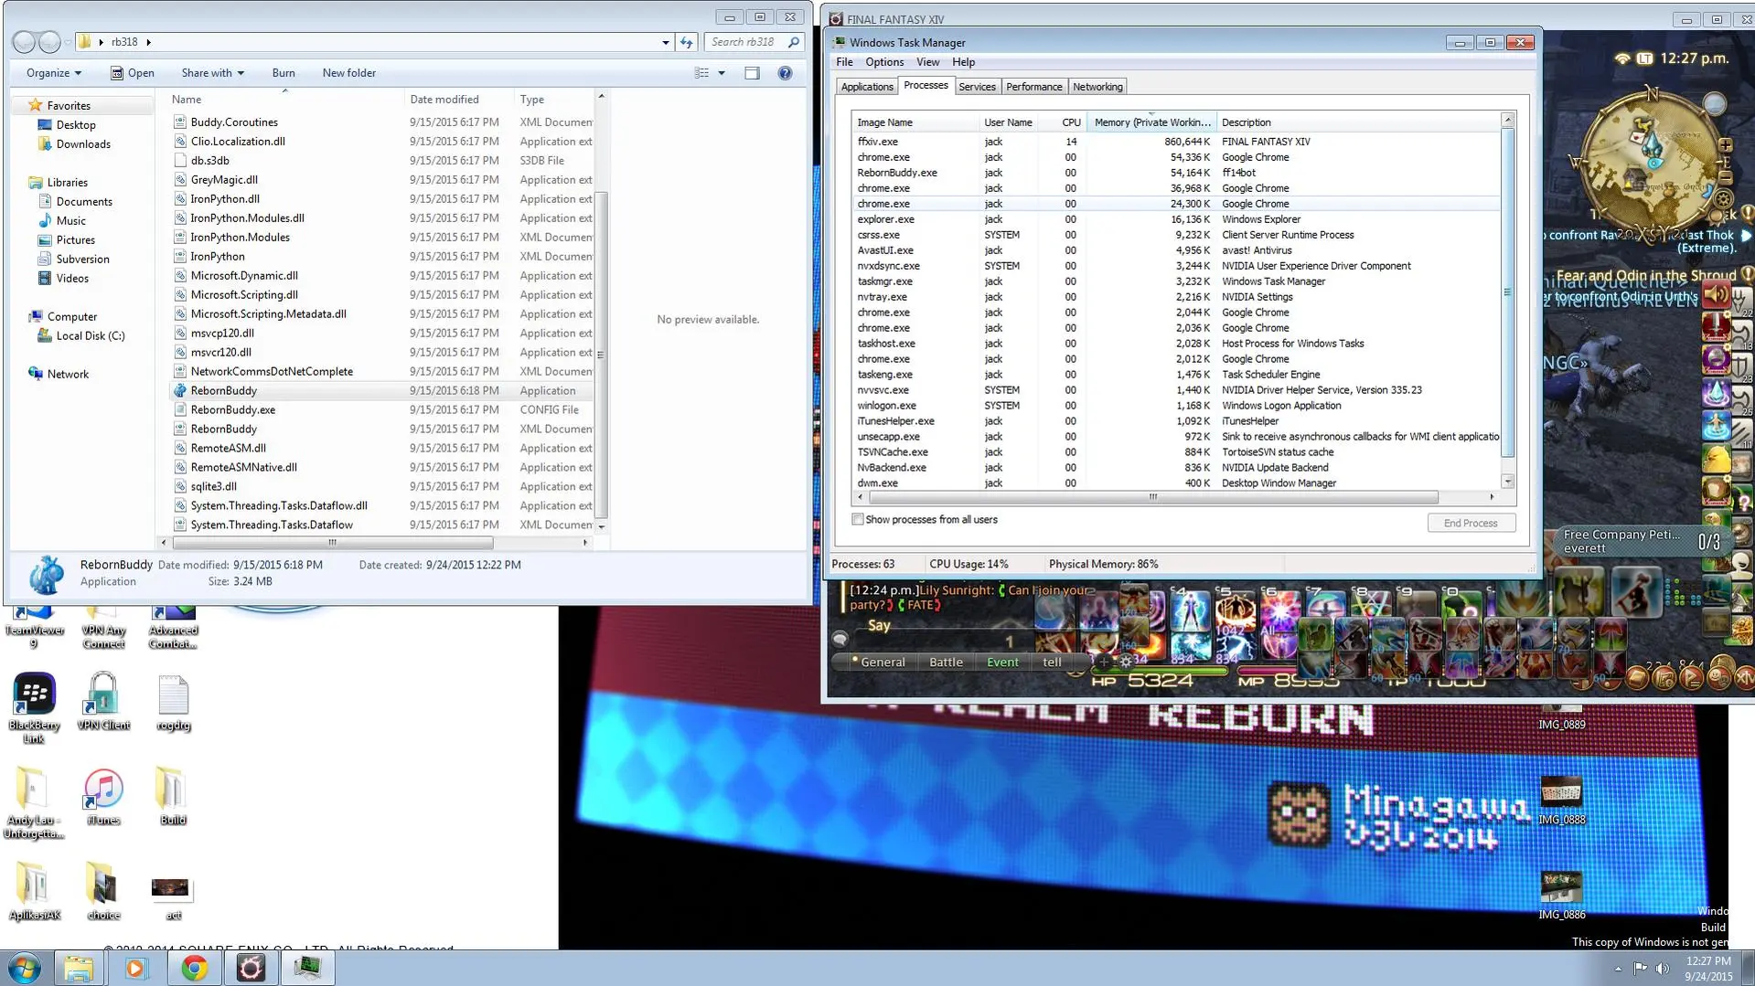This screenshot has width=1755, height=986.
Task: Click the search magnifier icon in Explorer
Action: (794, 42)
